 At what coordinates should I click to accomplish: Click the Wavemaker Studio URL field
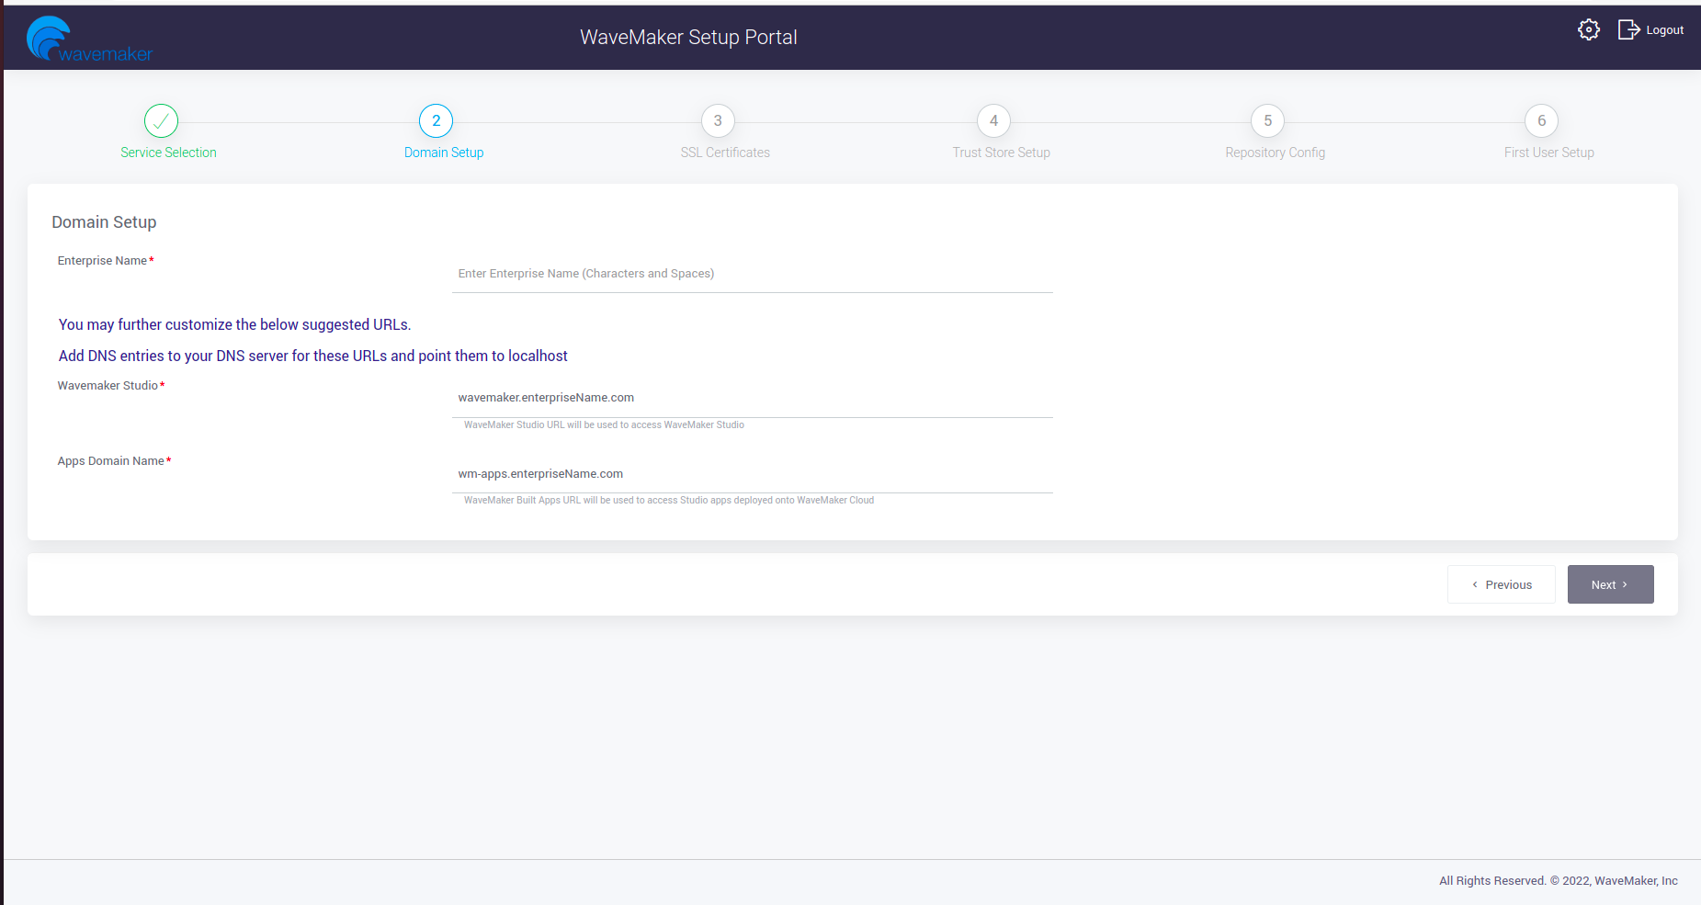pyautogui.click(x=752, y=398)
